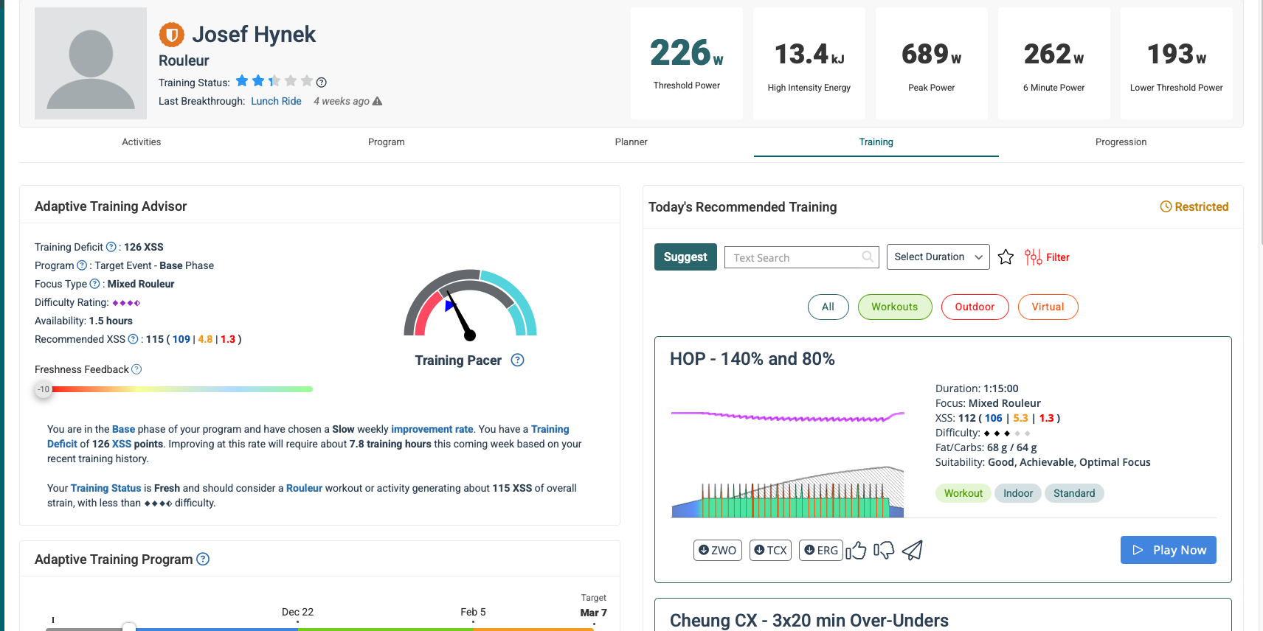This screenshot has width=1263, height=631.
Task: Toggle the Workouts filter pill
Action: point(894,307)
